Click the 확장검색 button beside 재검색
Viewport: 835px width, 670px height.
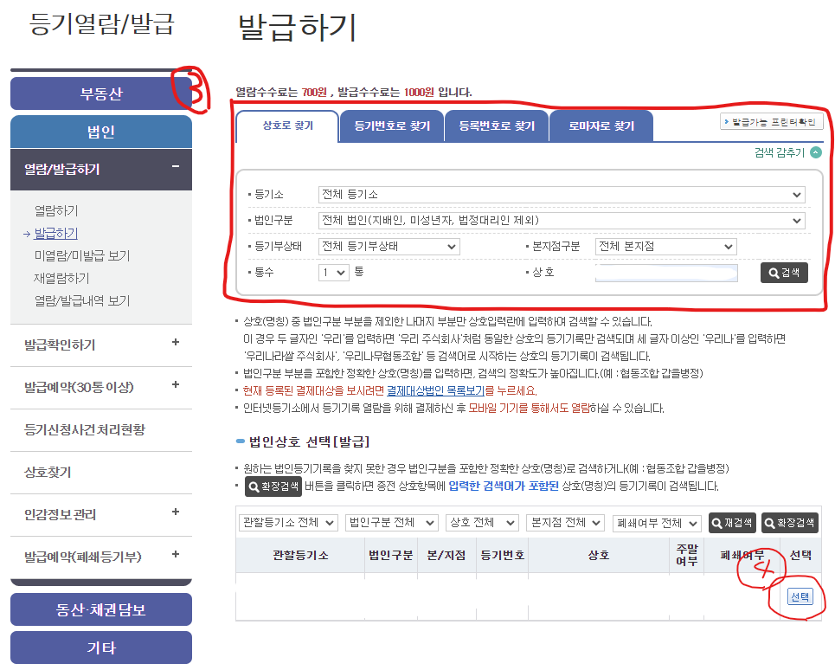click(x=790, y=523)
